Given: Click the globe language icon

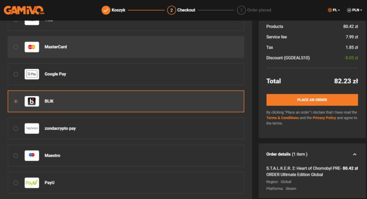Looking at the screenshot, I should pos(330,10).
